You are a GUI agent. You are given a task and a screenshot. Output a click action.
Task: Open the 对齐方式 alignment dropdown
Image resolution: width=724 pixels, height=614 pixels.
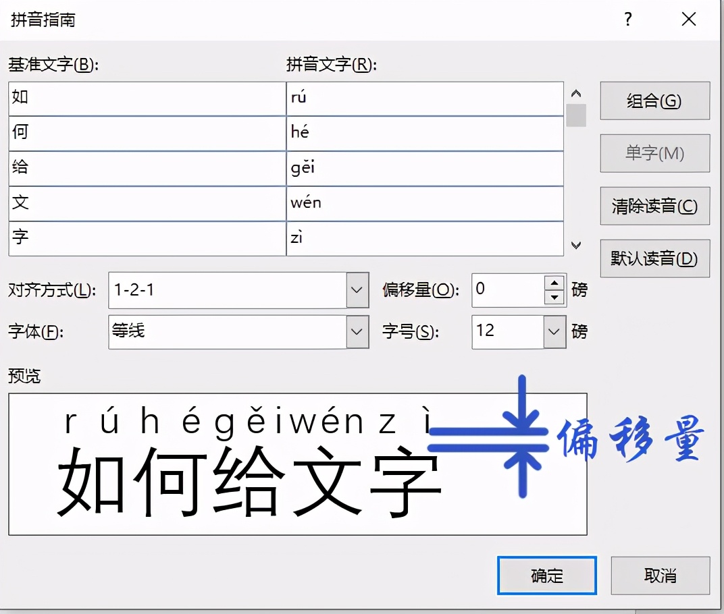[357, 289]
